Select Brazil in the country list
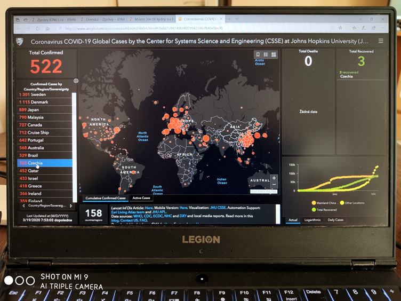Image resolution: width=401 pixels, height=301 pixels. pos(45,155)
